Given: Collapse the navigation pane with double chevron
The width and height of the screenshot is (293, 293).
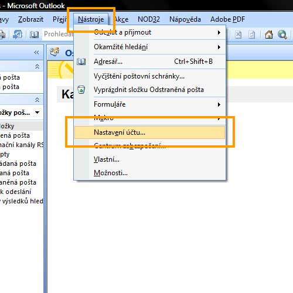Looking at the screenshot, I should coord(36,52).
